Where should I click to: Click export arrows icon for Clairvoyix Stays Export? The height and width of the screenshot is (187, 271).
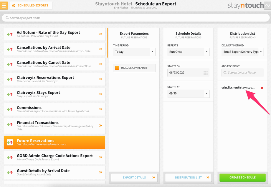[x=10, y=94]
